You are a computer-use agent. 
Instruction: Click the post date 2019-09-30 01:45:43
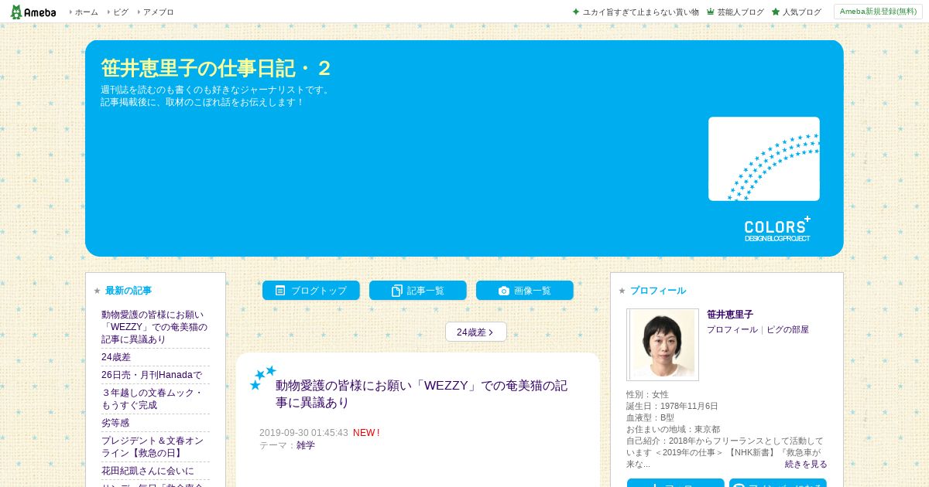click(x=303, y=433)
